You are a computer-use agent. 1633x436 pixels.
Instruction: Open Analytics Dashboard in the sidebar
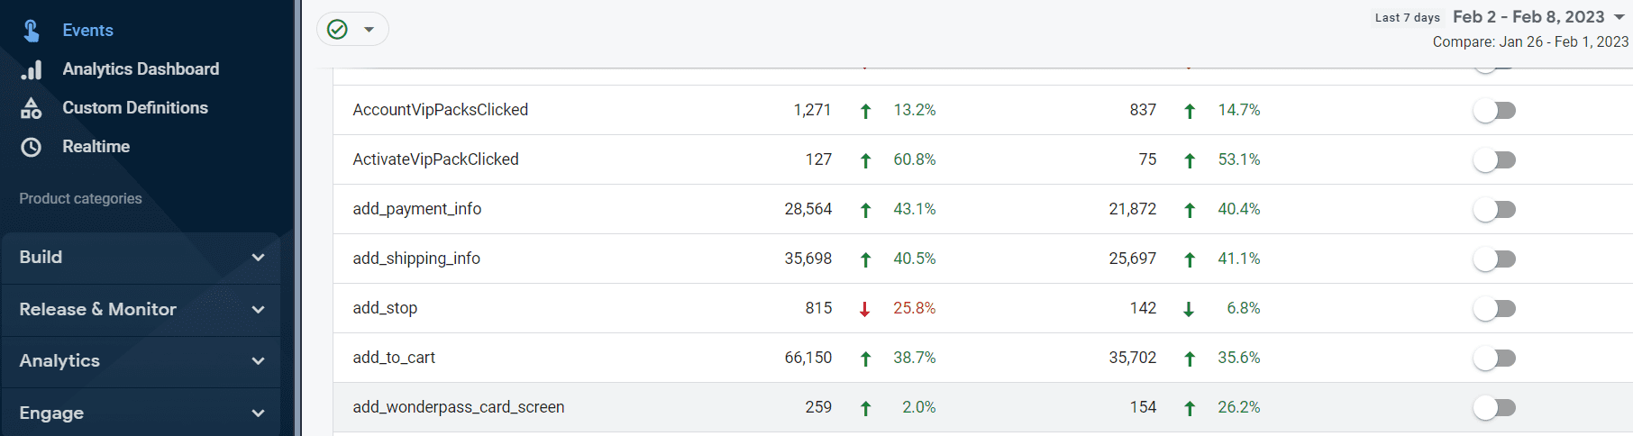pos(141,69)
